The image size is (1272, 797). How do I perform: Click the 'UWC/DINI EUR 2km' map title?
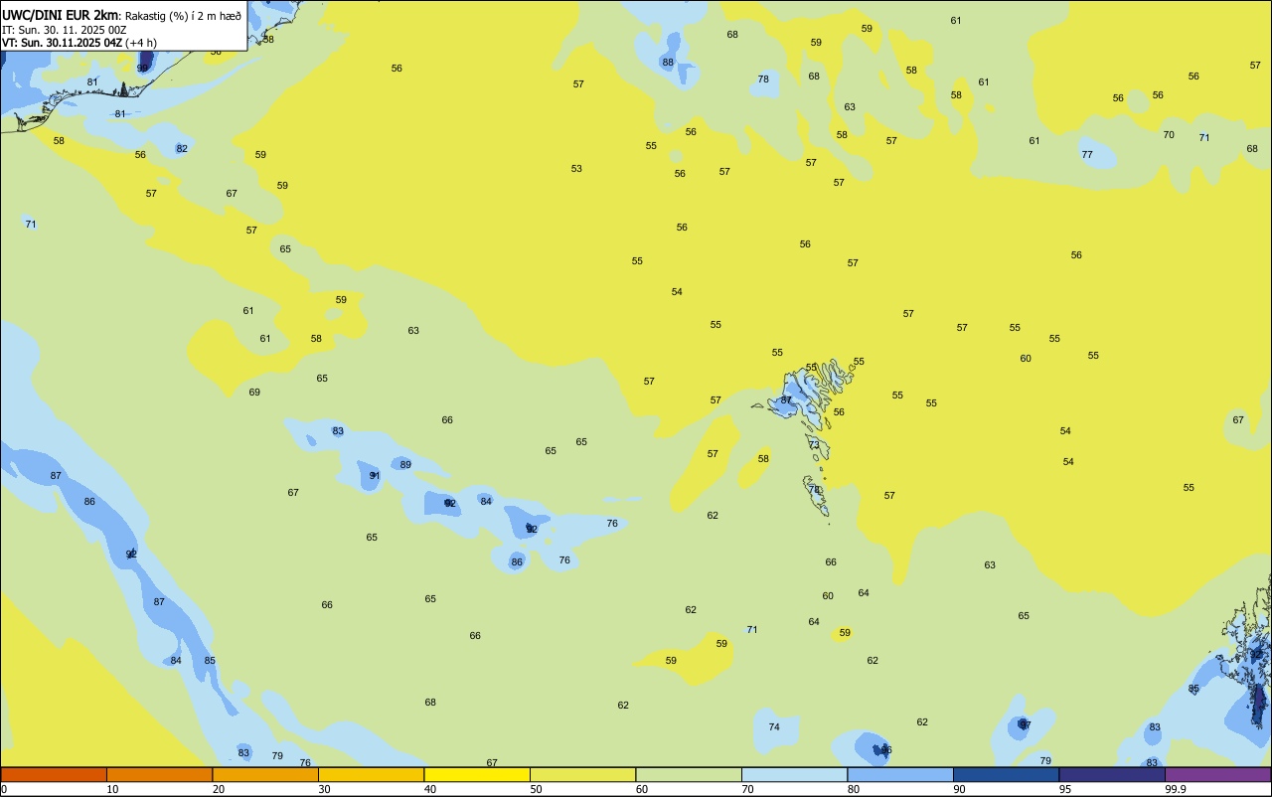(x=61, y=15)
